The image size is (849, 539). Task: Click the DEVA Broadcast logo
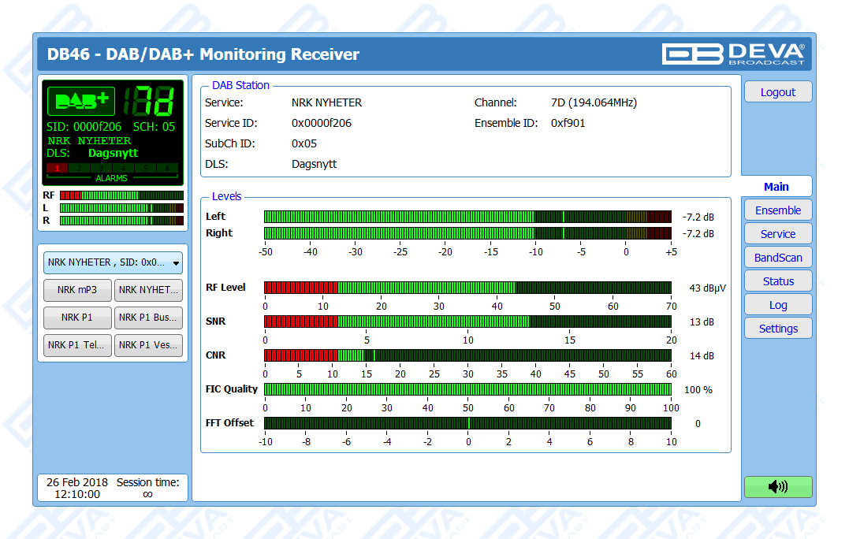[x=733, y=54]
